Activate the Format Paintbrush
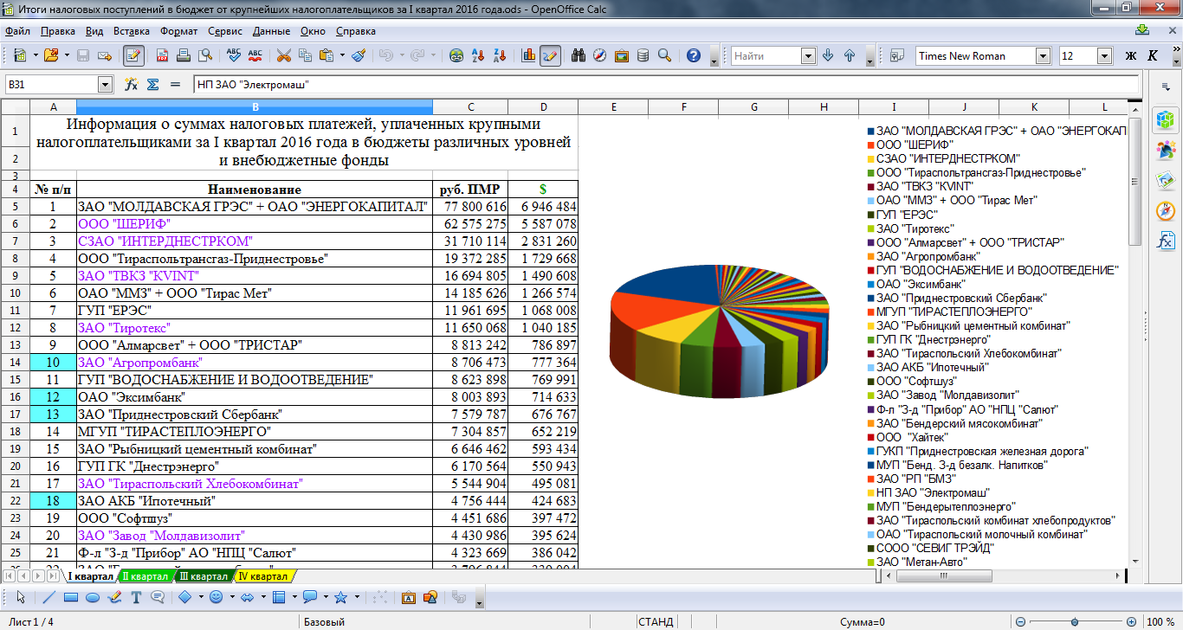The width and height of the screenshot is (1183, 630). click(x=359, y=55)
